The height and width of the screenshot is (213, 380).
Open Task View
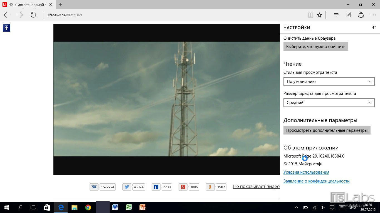[33, 207]
